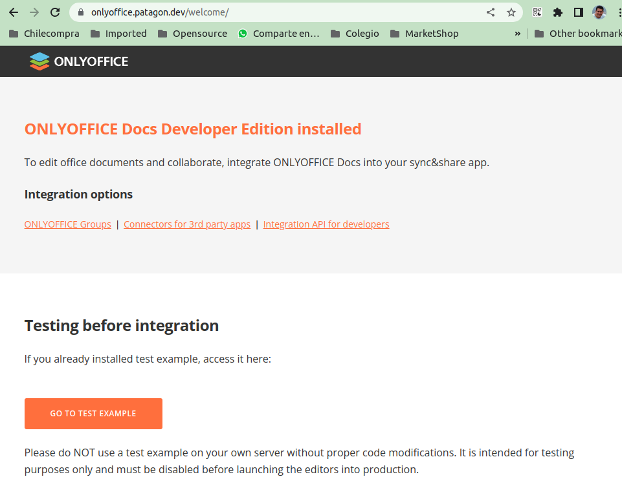Open the ONLYOFFICE Groups link
Screen dimensions: 622x479
click(68, 224)
